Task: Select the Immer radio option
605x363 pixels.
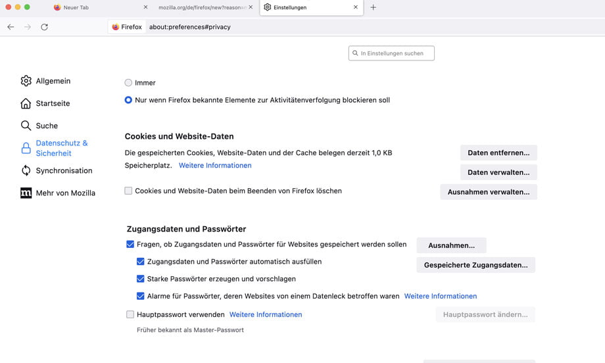Action: [x=128, y=83]
